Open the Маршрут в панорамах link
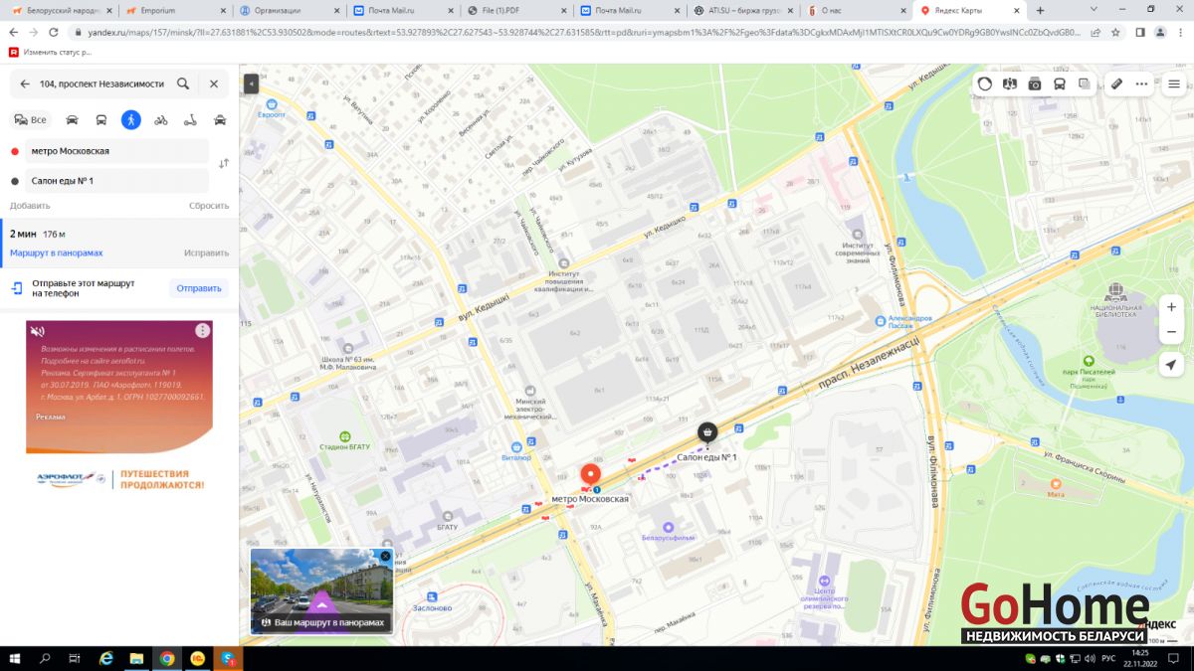Screen dimensions: 1194x671 [57, 253]
